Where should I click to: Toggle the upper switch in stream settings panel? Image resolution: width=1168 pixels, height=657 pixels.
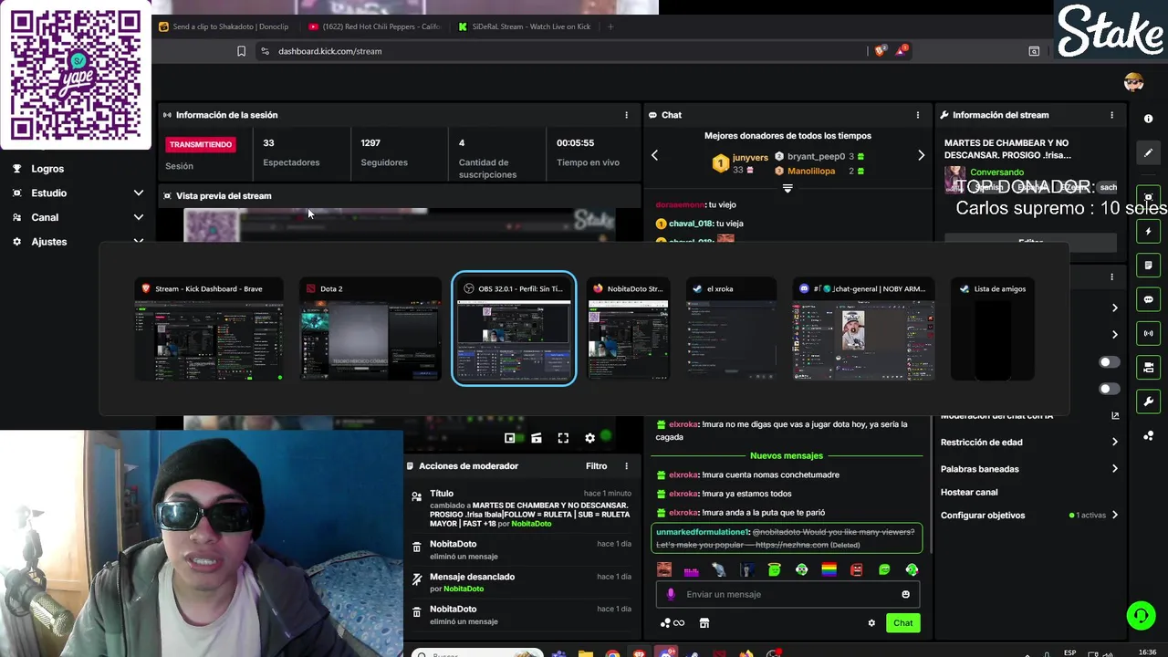pyautogui.click(x=1109, y=362)
